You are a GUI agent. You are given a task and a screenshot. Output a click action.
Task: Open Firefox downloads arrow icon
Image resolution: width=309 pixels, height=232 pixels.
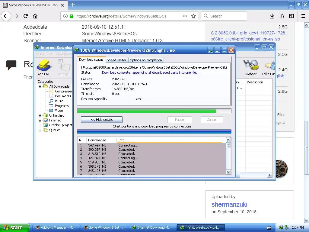click(x=272, y=16)
